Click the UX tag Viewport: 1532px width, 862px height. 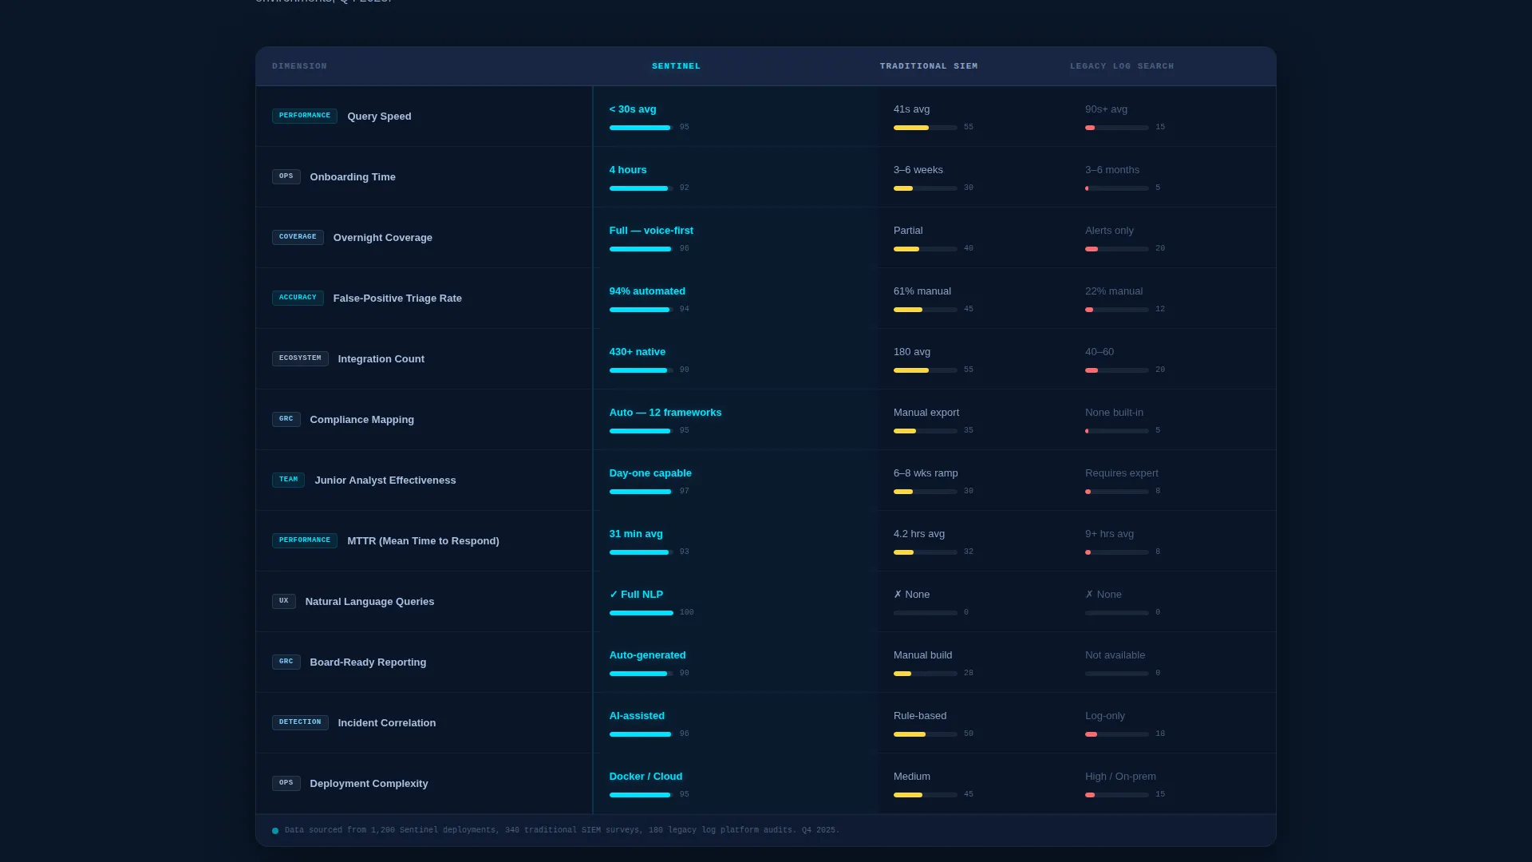284,601
